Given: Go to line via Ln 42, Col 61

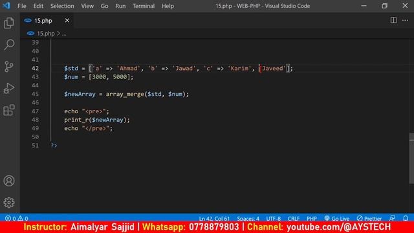Looking at the screenshot, I should [x=214, y=219].
